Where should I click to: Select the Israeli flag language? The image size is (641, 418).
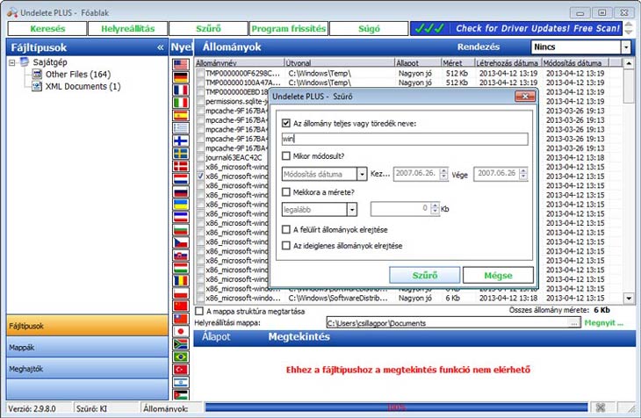point(181,382)
